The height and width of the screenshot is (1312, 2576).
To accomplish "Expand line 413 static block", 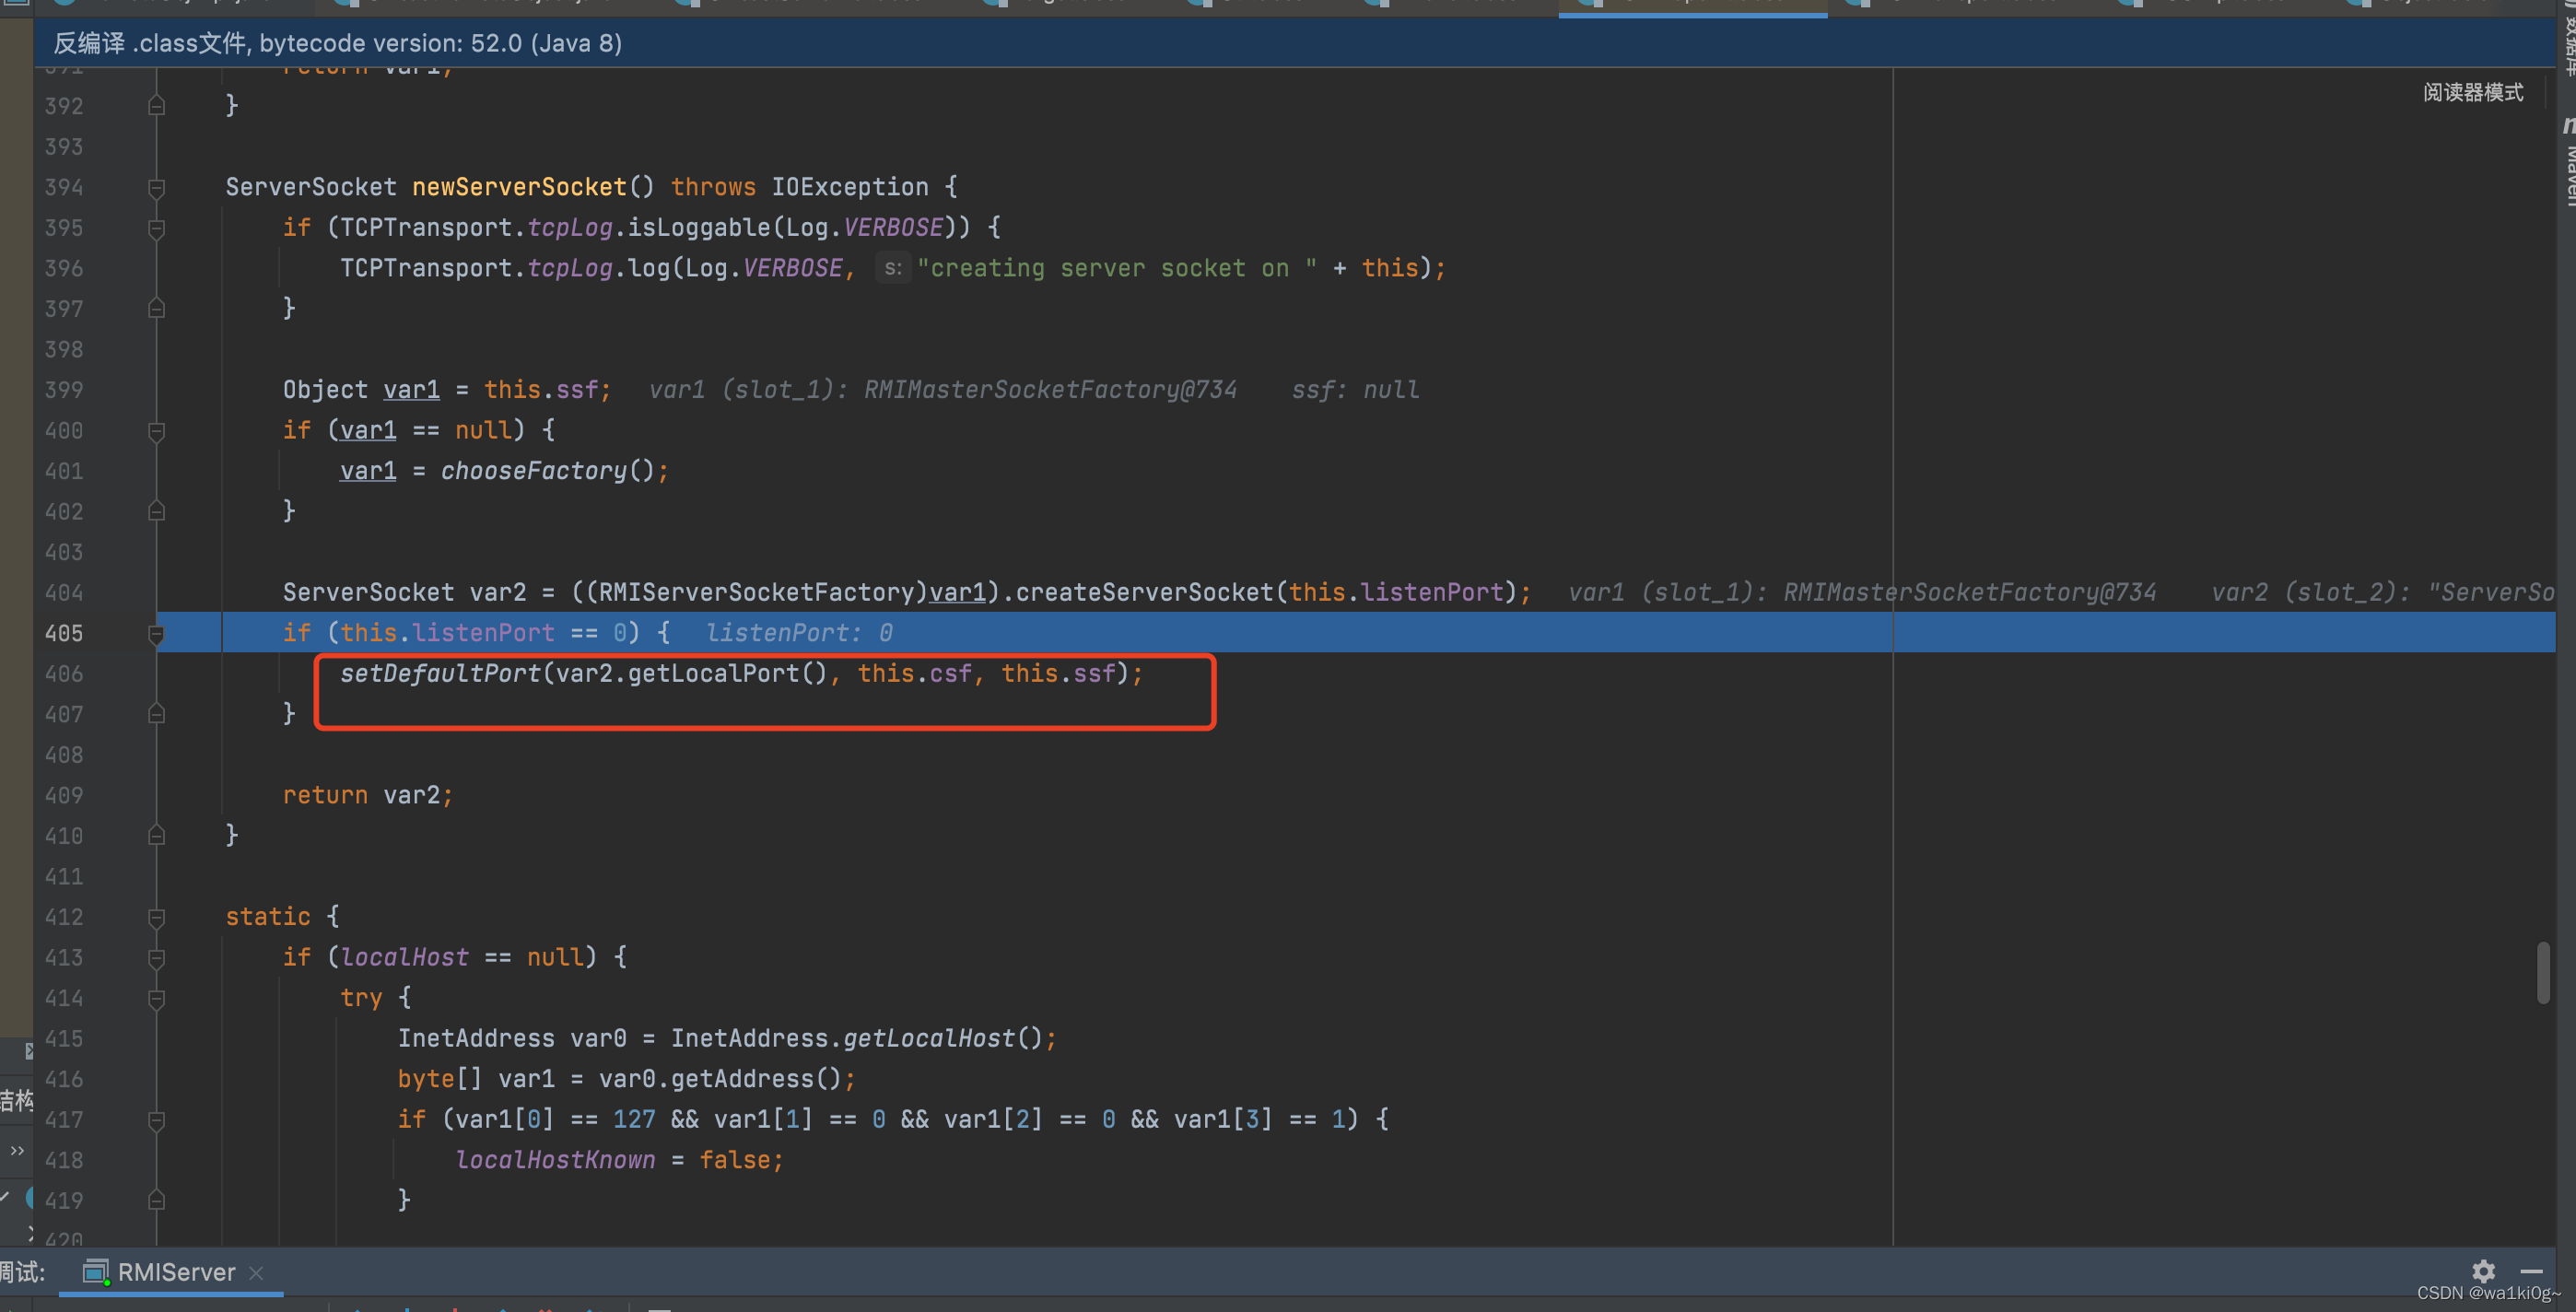I will pos(158,957).
